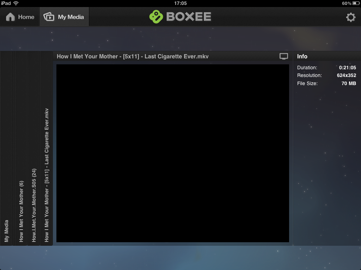Click the Resolution value 624x352

347,75
